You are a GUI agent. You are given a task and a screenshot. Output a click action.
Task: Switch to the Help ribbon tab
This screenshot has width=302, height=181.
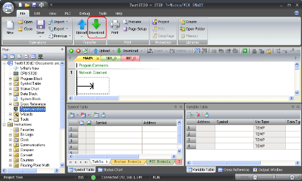[119, 13]
